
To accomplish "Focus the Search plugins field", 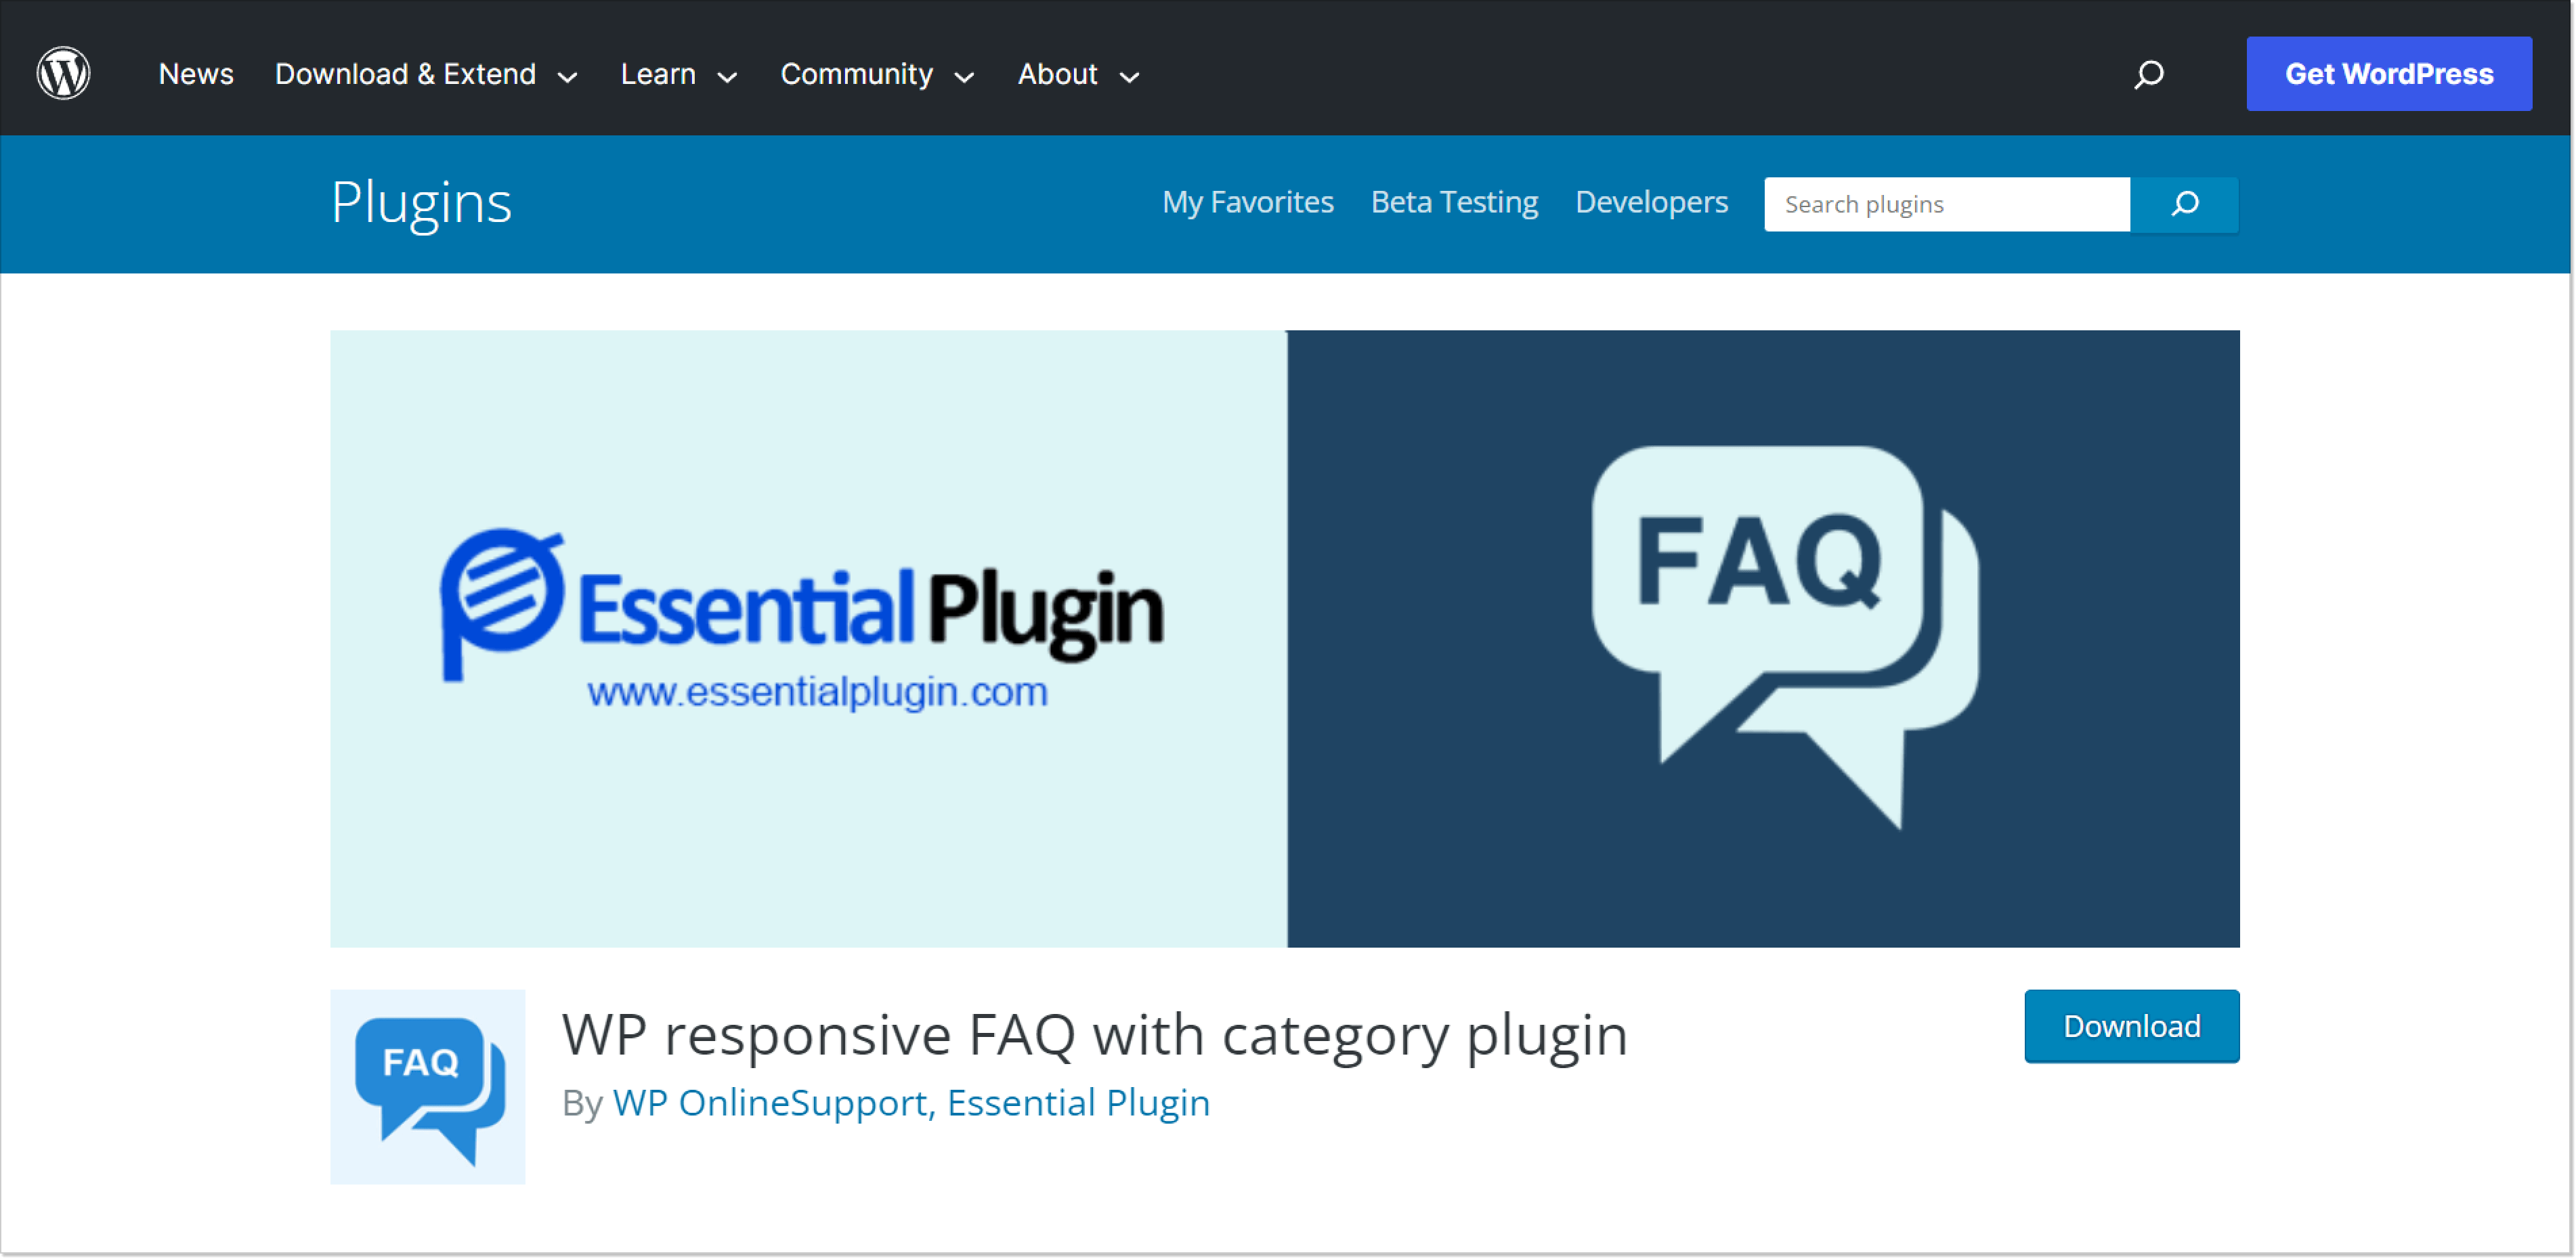I will (x=1946, y=204).
